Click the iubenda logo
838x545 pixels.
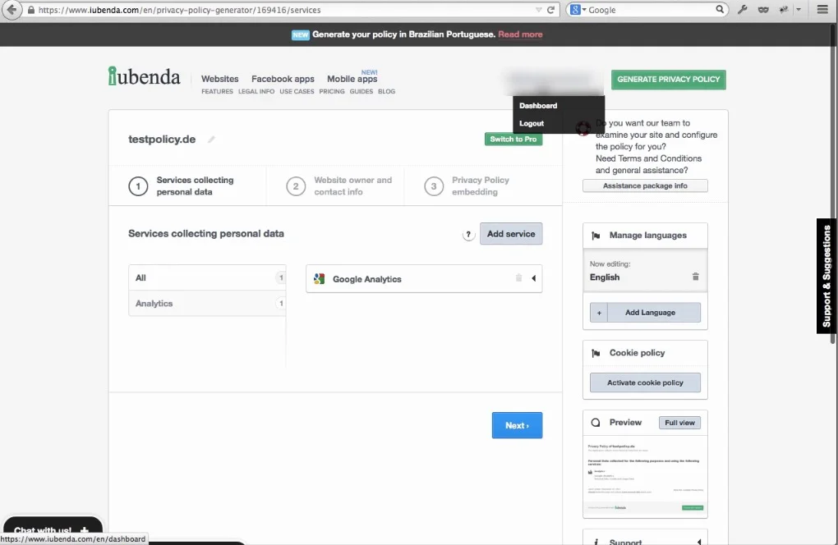click(144, 76)
